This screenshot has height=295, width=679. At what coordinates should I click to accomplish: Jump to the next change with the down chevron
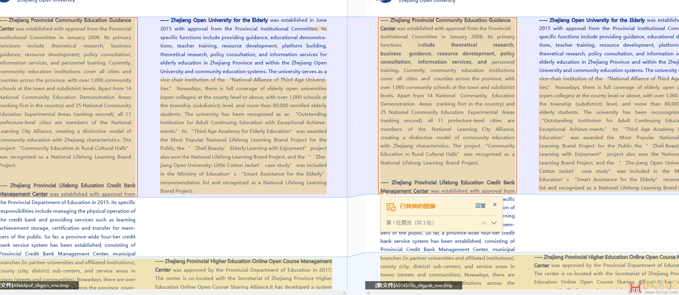494,223
